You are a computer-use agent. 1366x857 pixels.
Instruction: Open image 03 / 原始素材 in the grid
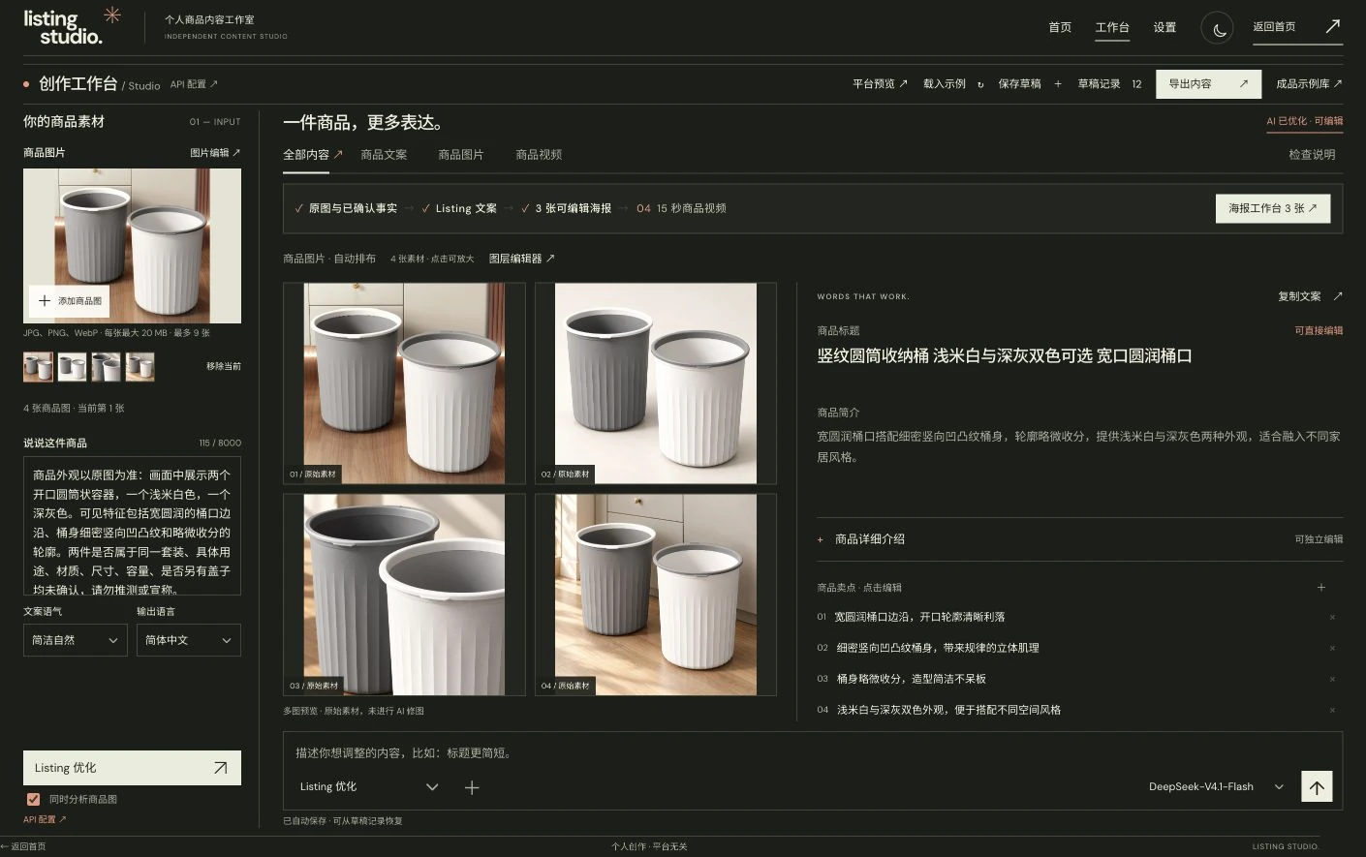click(x=404, y=595)
